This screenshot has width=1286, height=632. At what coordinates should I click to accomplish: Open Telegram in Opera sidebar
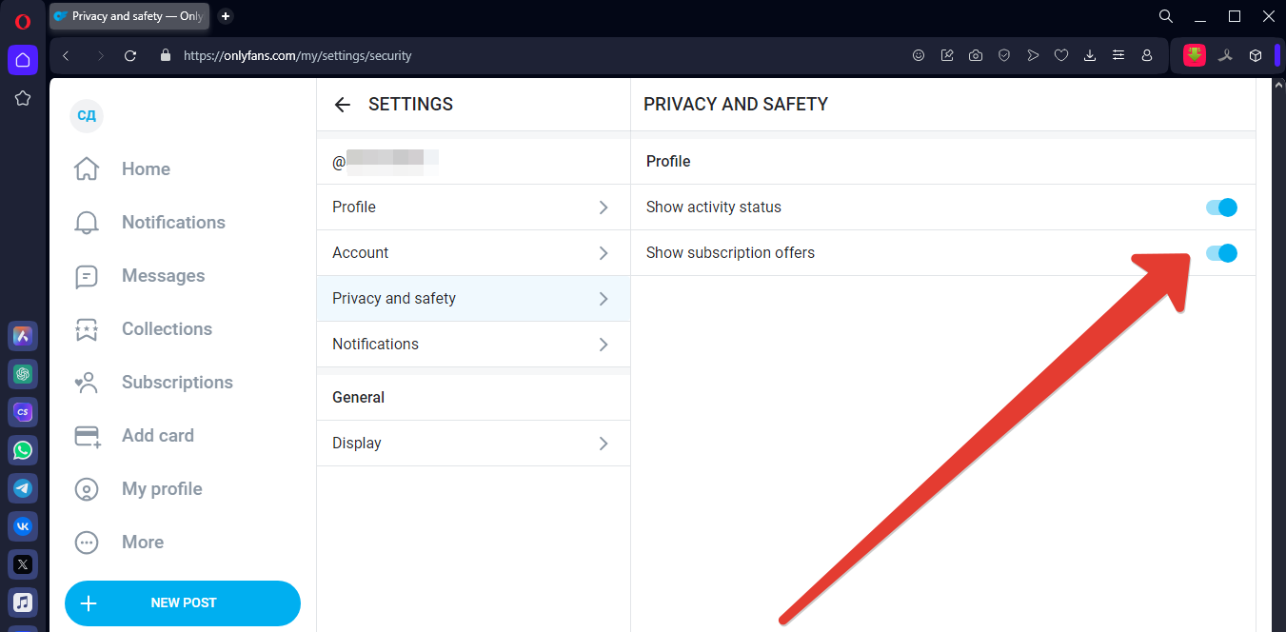(x=23, y=488)
